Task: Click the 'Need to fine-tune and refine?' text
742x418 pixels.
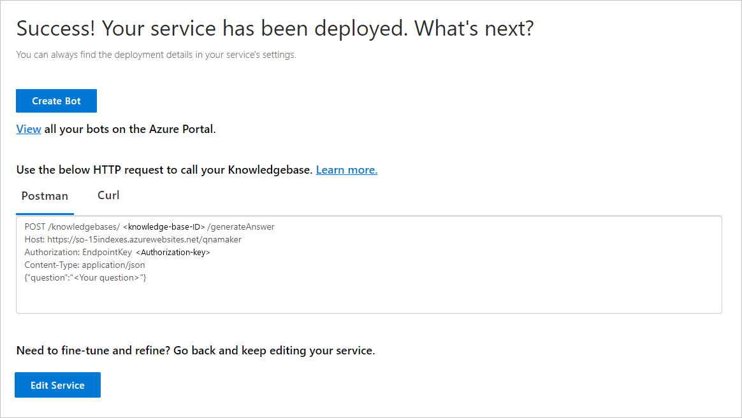Action: pos(195,351)
